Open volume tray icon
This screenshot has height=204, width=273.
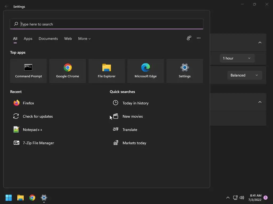pos(242,198)
